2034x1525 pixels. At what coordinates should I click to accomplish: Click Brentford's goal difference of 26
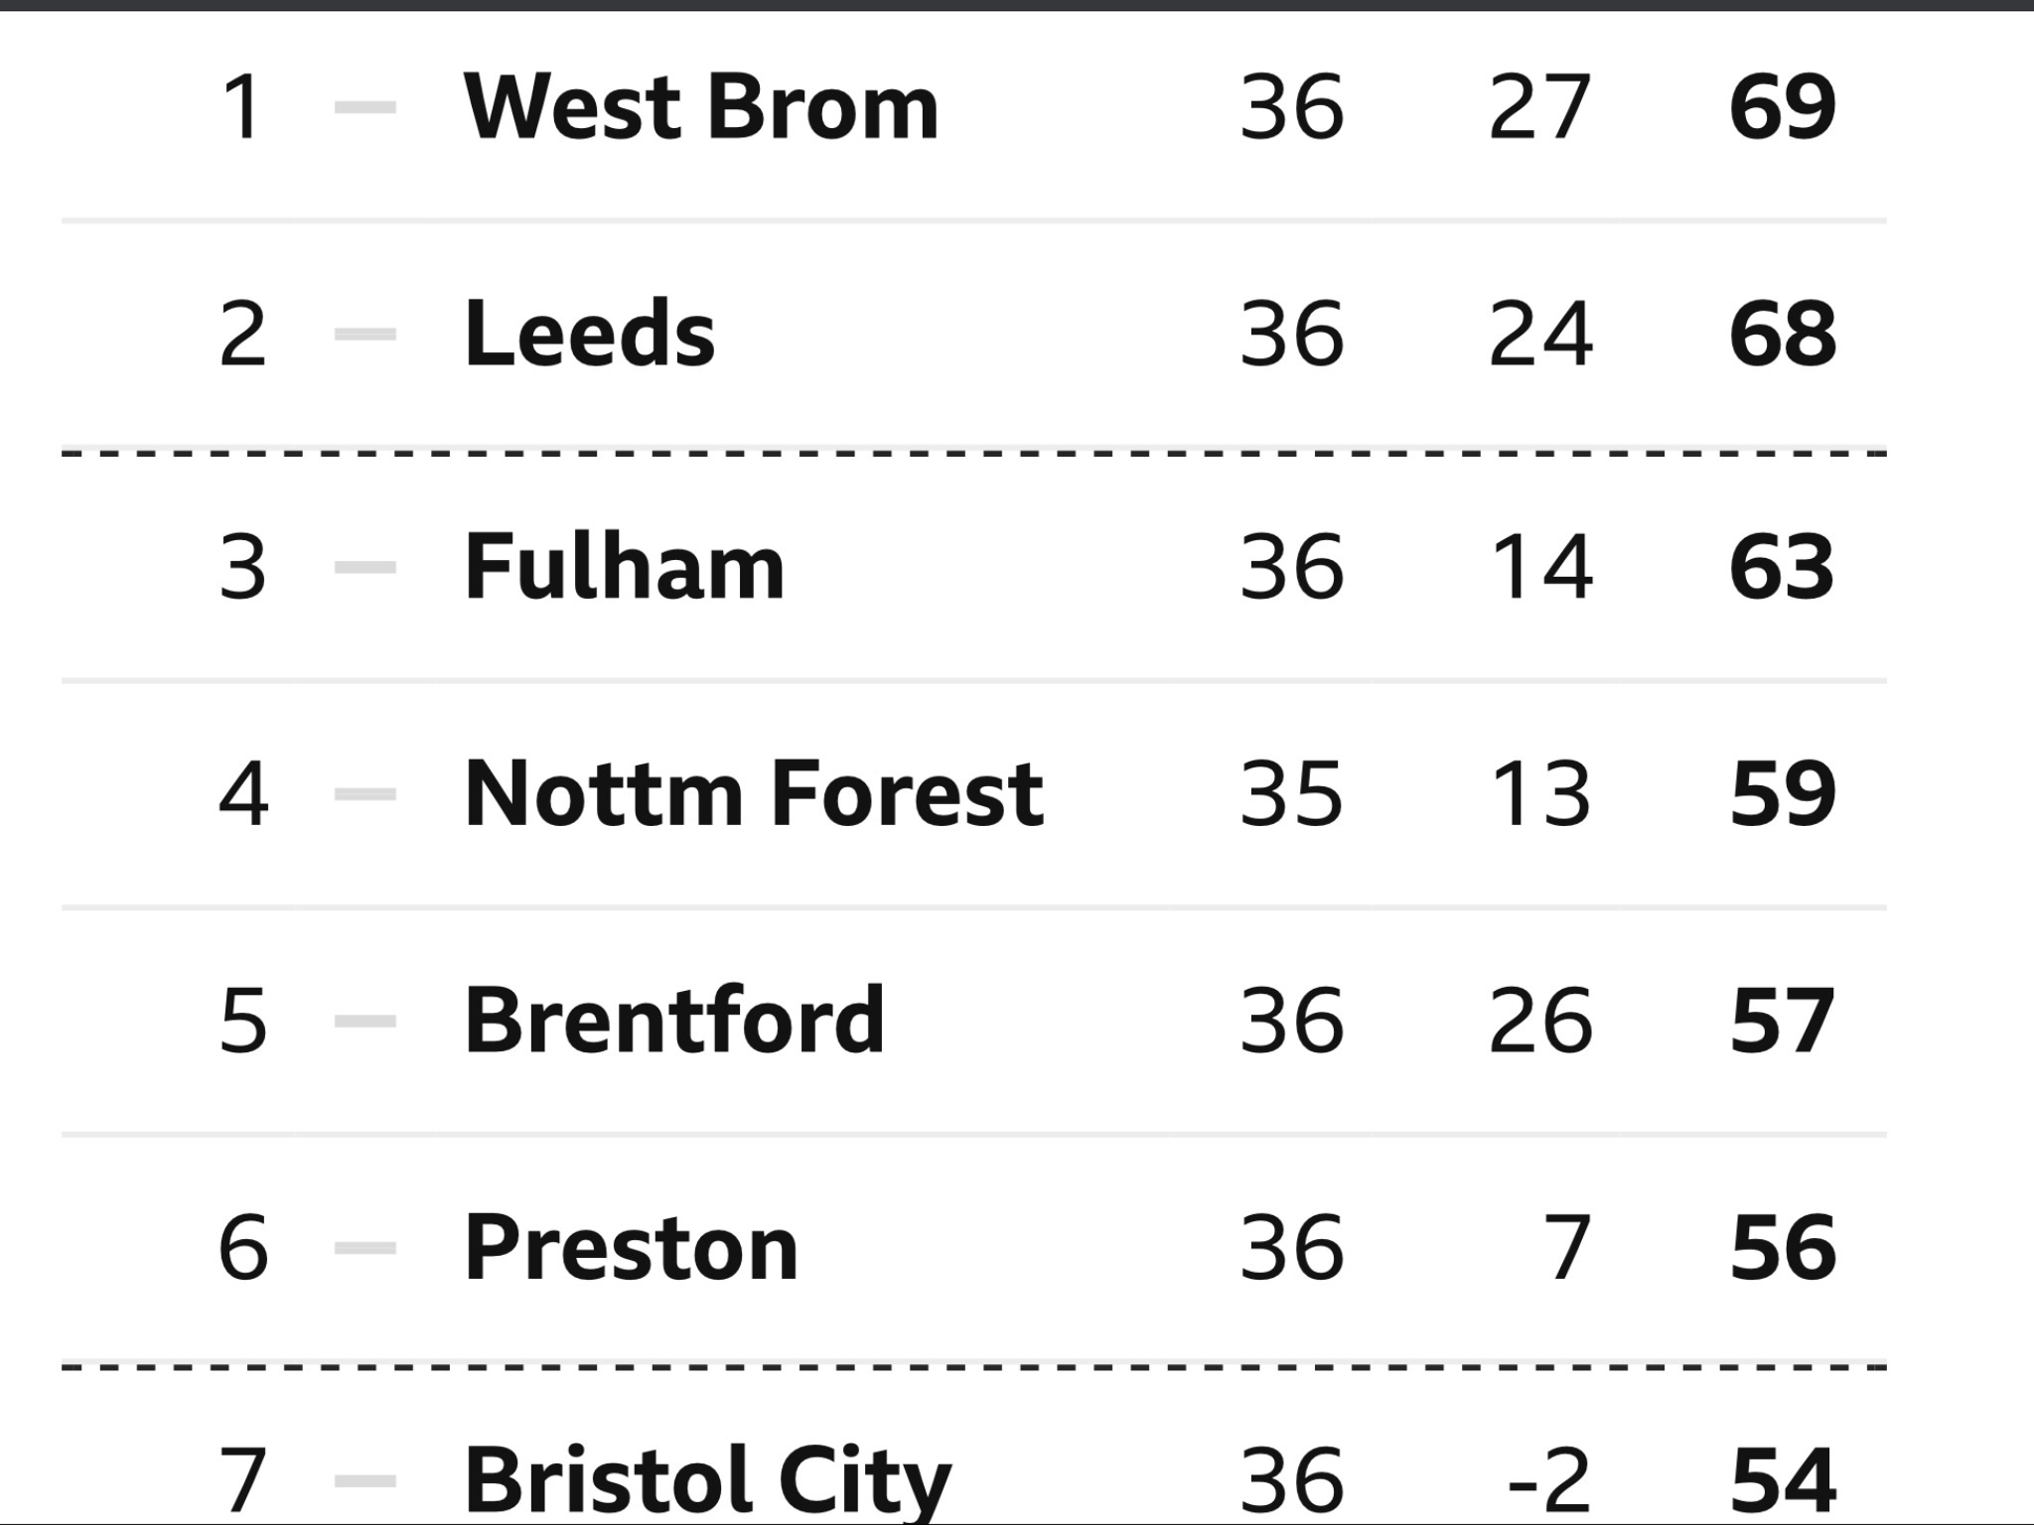coord(1540,1020)
